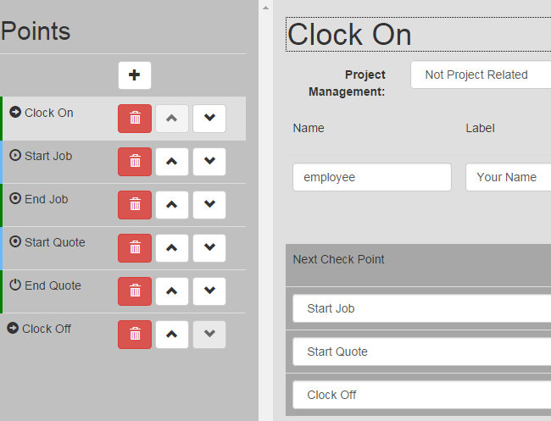Select the Start Quote check point item
Image resolution: width=551 pixels, height=421 pixels.
tap(55, 242)
